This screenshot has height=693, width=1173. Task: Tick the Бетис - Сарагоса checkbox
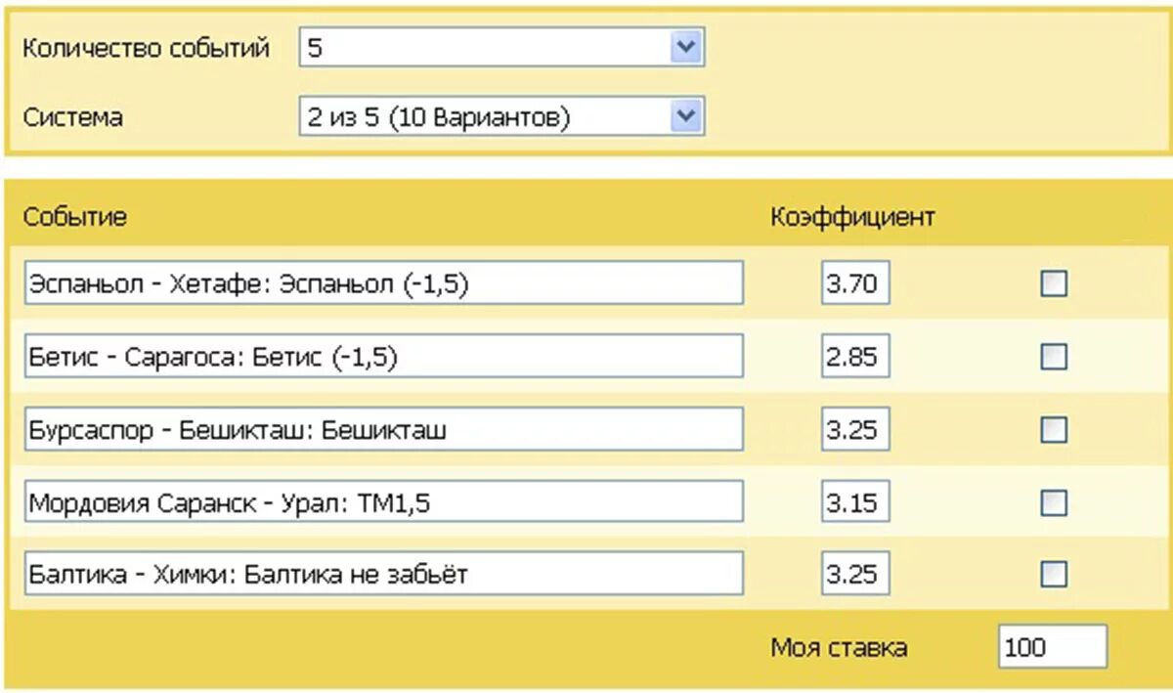tap(1054, 357)
